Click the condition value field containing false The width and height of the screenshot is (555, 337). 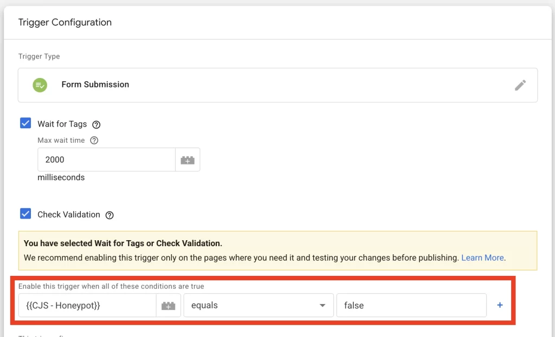[x=411, y=306]
